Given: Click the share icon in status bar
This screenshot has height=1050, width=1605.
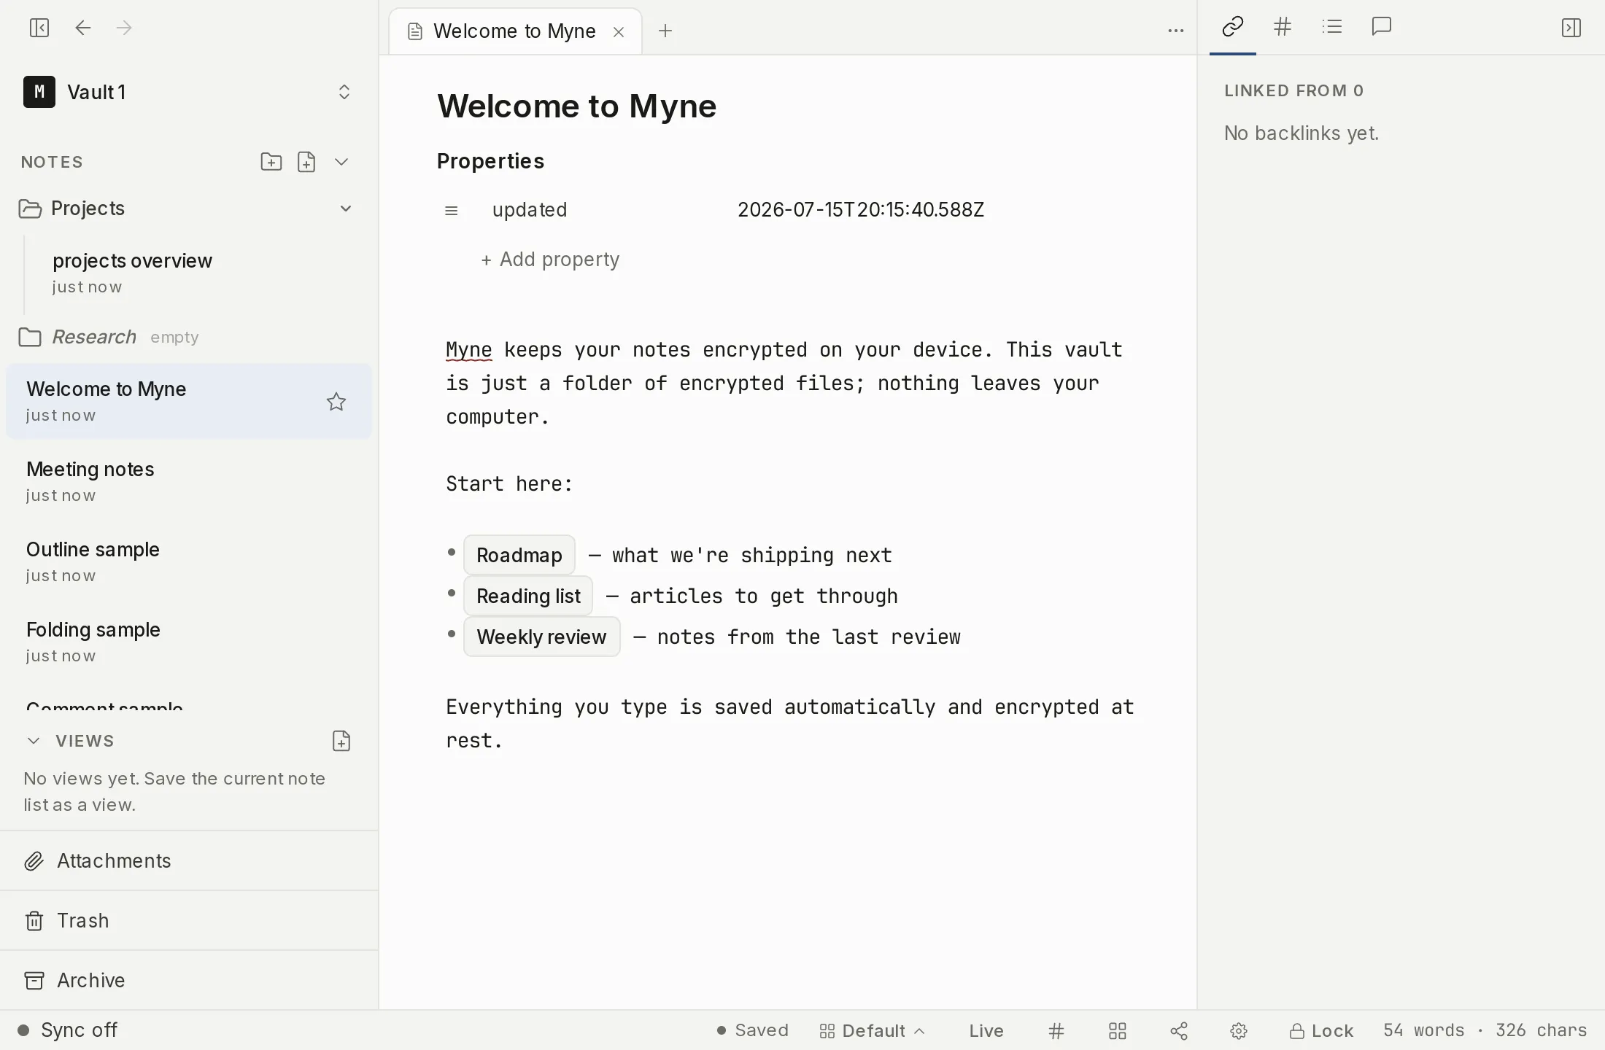Looking at the screenshot, I should coord(1179,1030).
